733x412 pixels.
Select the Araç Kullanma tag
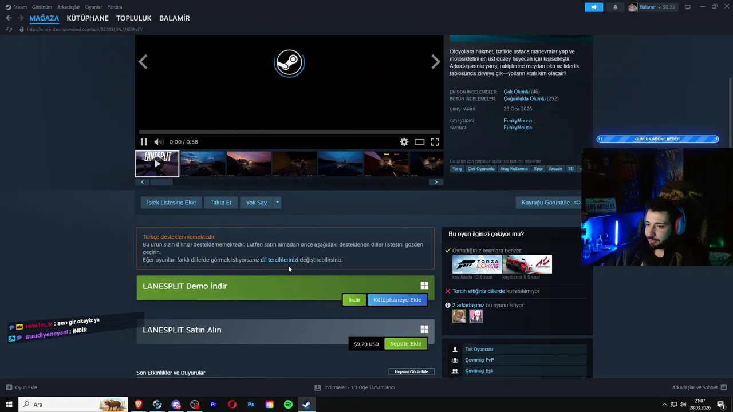[514, 169]
